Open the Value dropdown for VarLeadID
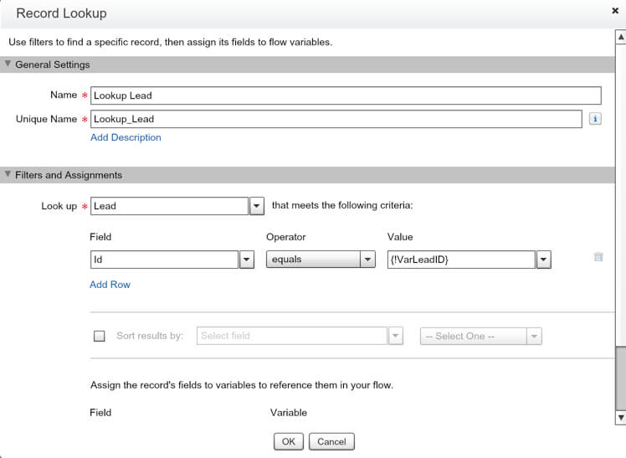 coord(543,260)
